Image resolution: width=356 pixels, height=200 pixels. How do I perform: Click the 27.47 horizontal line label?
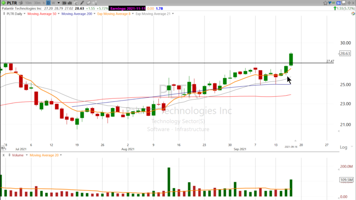tap(330, 61)
